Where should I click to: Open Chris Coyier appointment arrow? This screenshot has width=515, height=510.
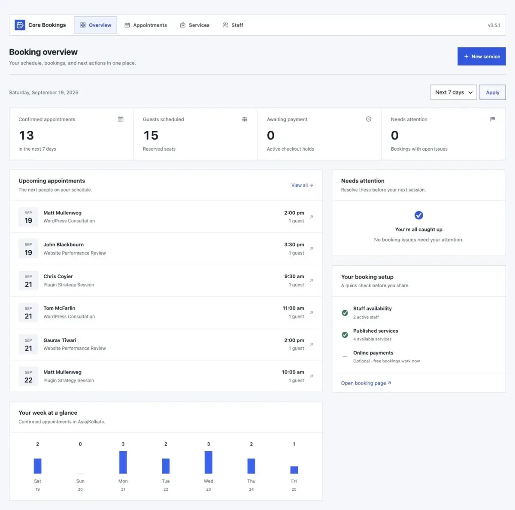click(312, 280)
